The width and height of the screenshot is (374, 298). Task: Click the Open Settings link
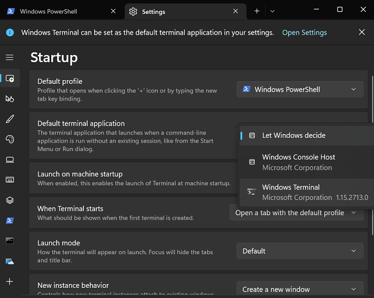304,33
